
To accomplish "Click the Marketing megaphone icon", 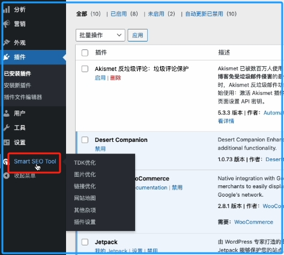I will point(7,23).
